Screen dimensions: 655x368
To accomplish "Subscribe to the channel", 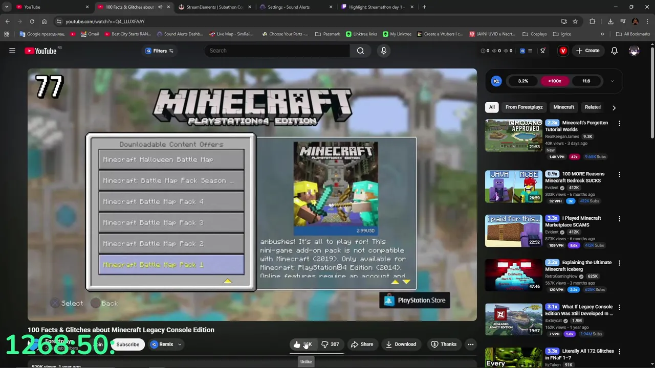I will (127, 344).
